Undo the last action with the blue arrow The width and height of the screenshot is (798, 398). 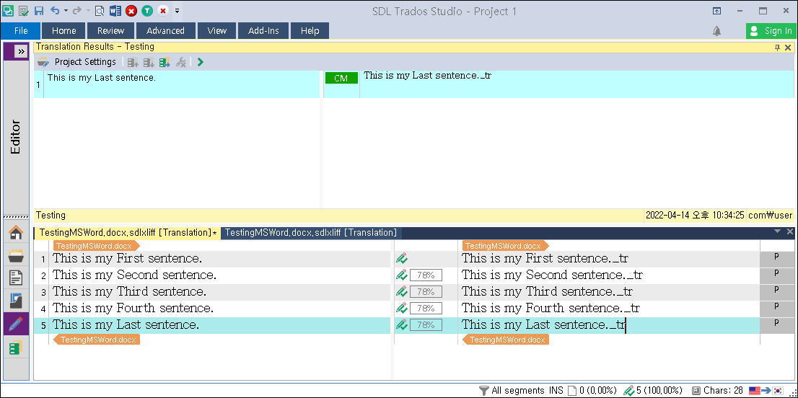(x=55, y=10)
